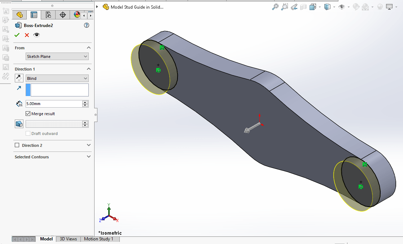
Task: Switch to the PropertyManager tab
Action: [x=34, y=15]
